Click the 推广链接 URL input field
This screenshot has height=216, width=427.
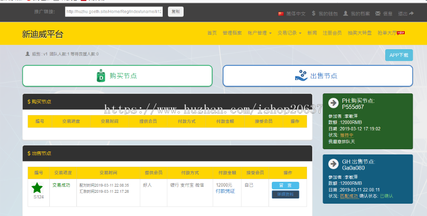[114, 11]
